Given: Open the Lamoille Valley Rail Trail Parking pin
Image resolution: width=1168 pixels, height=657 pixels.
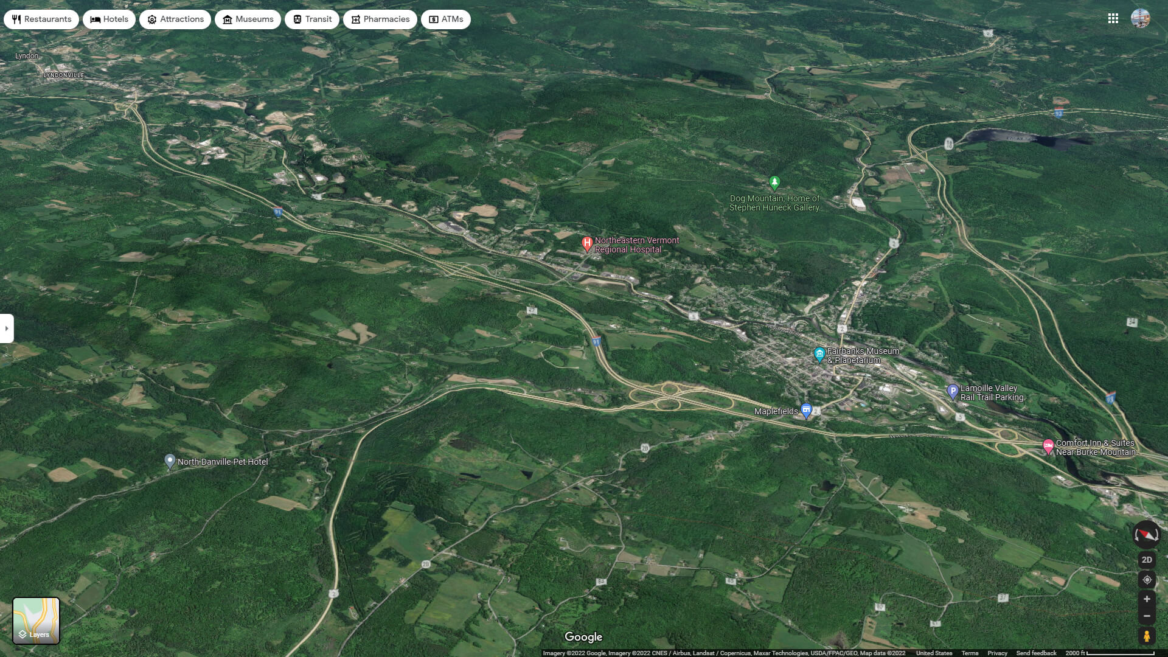Looking at the screenshot, I should pos(953,391).
